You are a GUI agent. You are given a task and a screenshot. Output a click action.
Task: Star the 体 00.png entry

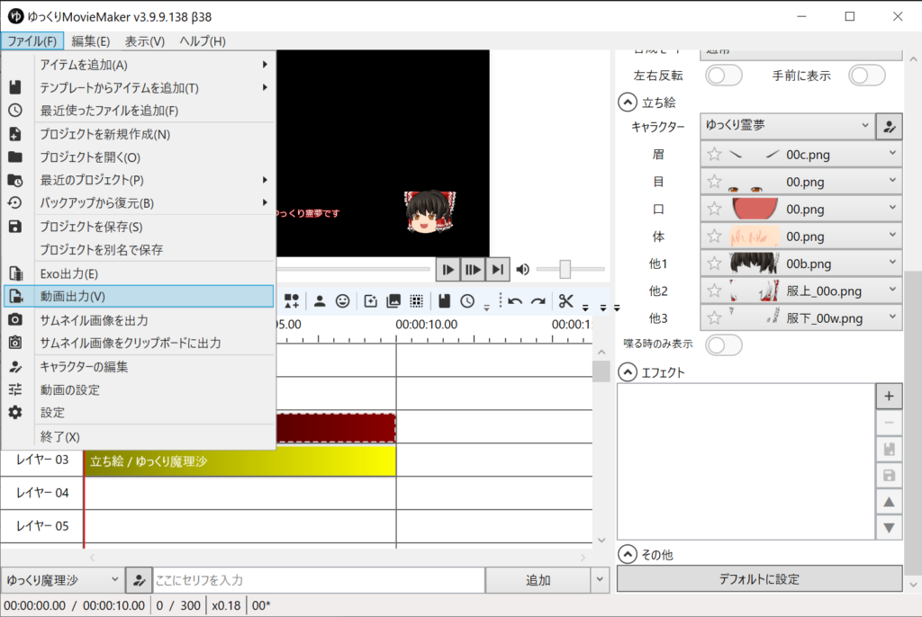tap(714, 237)
